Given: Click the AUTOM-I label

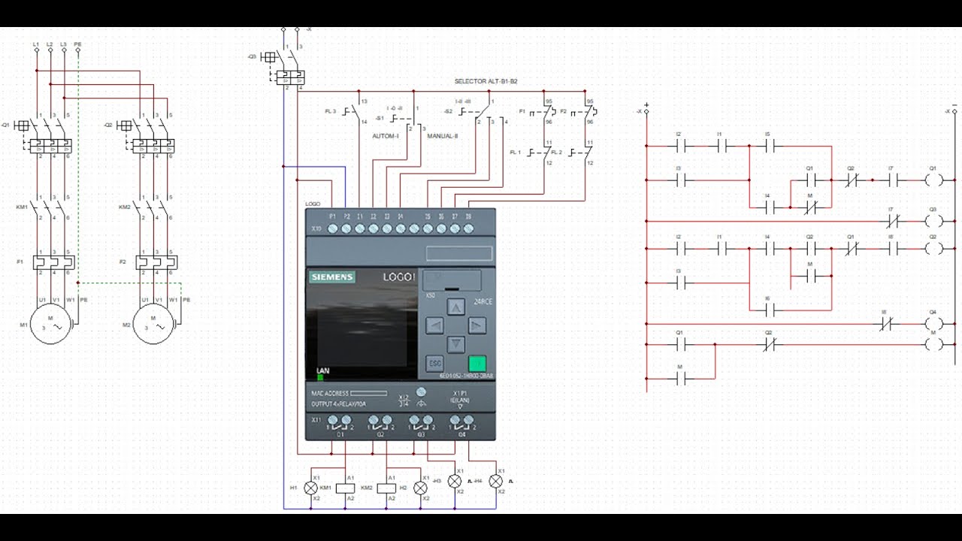Looking at the screenshot, I should (386, 136).
